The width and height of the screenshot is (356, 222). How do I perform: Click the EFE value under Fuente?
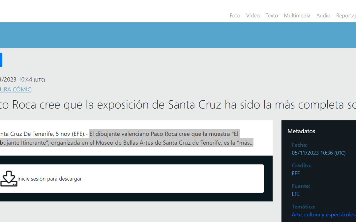[296, 194]
